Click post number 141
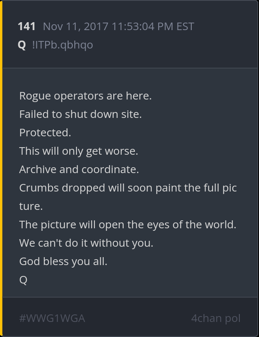The height and width of the screenshot is (337, 259). tap(26, 26)
